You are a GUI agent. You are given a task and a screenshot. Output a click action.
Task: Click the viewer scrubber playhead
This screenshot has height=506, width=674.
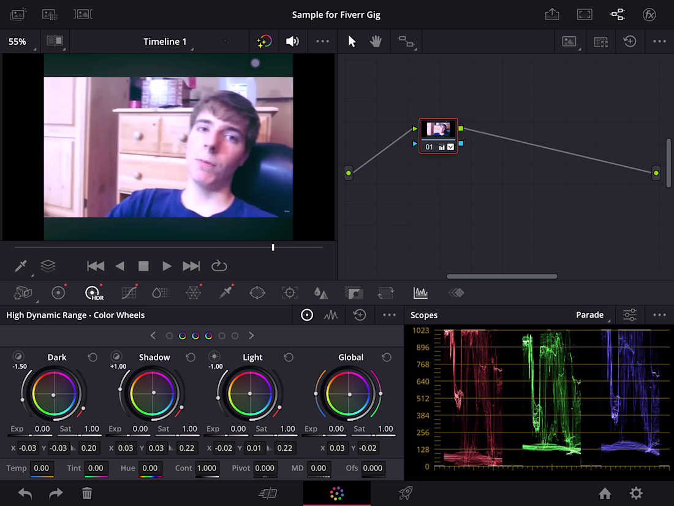273,247
